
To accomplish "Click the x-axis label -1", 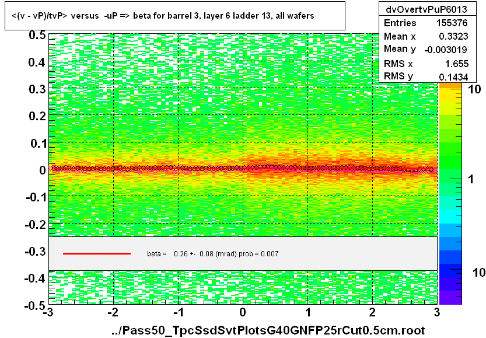I will (178, 312).
